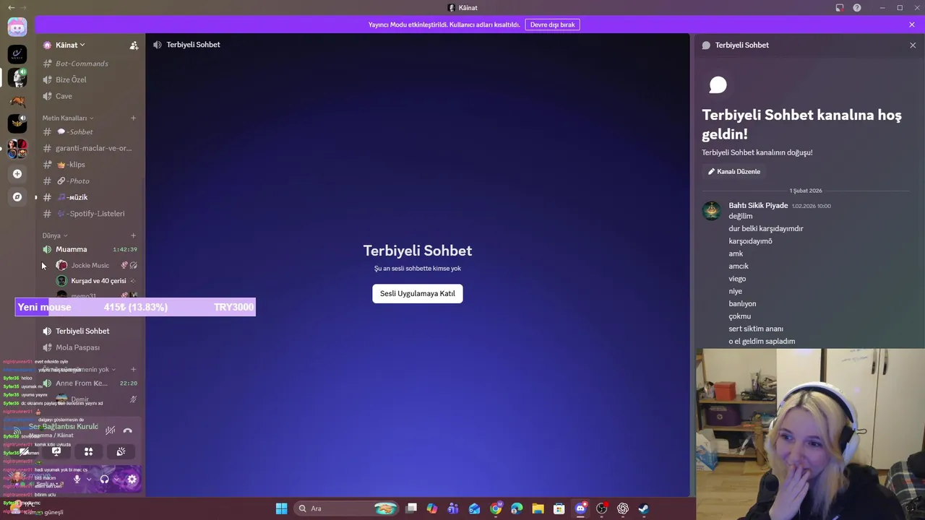Open the fox avatar server
Viewport: 925px width, 520px height.
[17, 100]
